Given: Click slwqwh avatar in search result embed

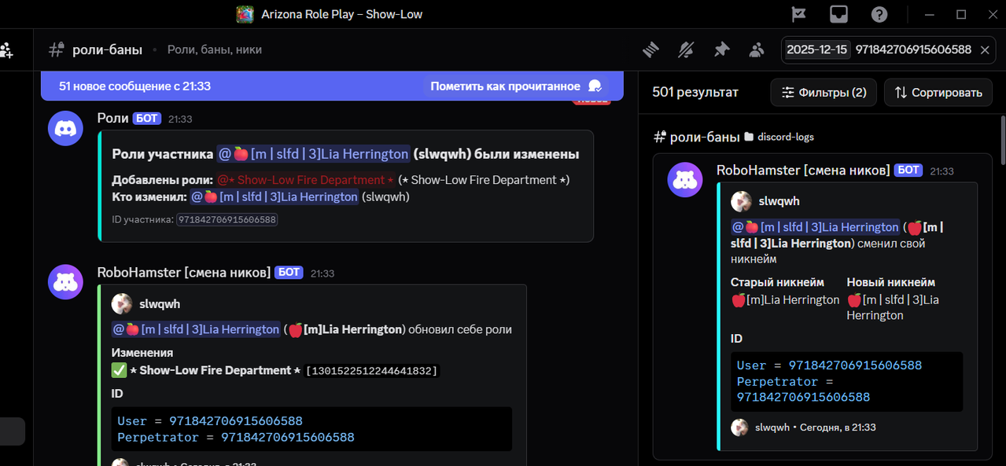Looking at the screenshot, I should coord(741,202).
